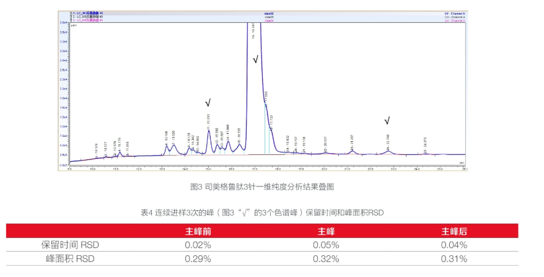The width and height of the screenshot is (544, 277).
Task: Click the 主峰后 column header
Action: pos(454,231)
